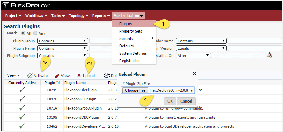
Task: Close the Upload Plugin dialog
Action: tap(195, 74)
